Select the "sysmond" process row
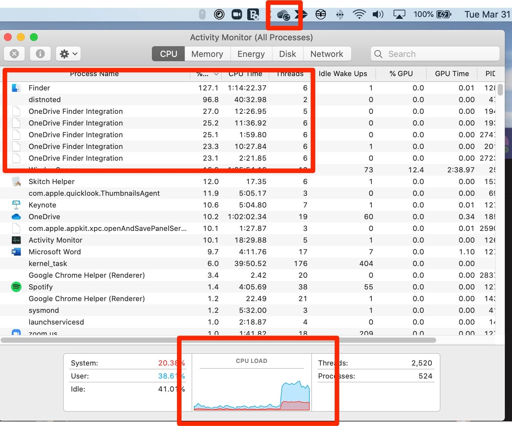512x426 pixels. (x=248, y=310)
